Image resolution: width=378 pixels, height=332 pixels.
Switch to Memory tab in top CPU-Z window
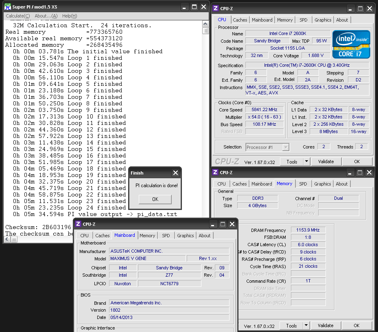click(x=285, y=20)
